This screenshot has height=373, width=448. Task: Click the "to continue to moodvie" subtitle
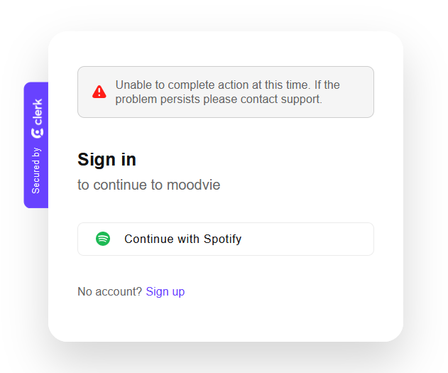click(x=149, y=185)
